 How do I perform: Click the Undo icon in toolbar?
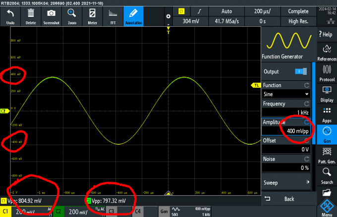point(10,16)
